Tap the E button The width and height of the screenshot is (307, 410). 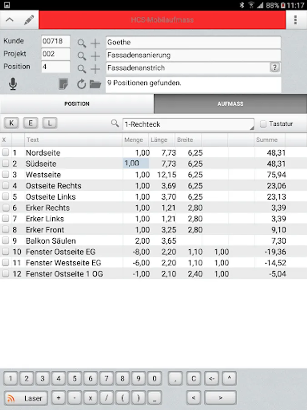tap(30, 123)
